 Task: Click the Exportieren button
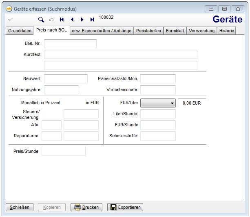125,207
